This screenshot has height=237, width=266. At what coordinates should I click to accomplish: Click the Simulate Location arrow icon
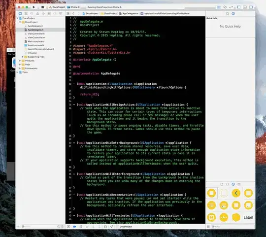coord(111,227)
